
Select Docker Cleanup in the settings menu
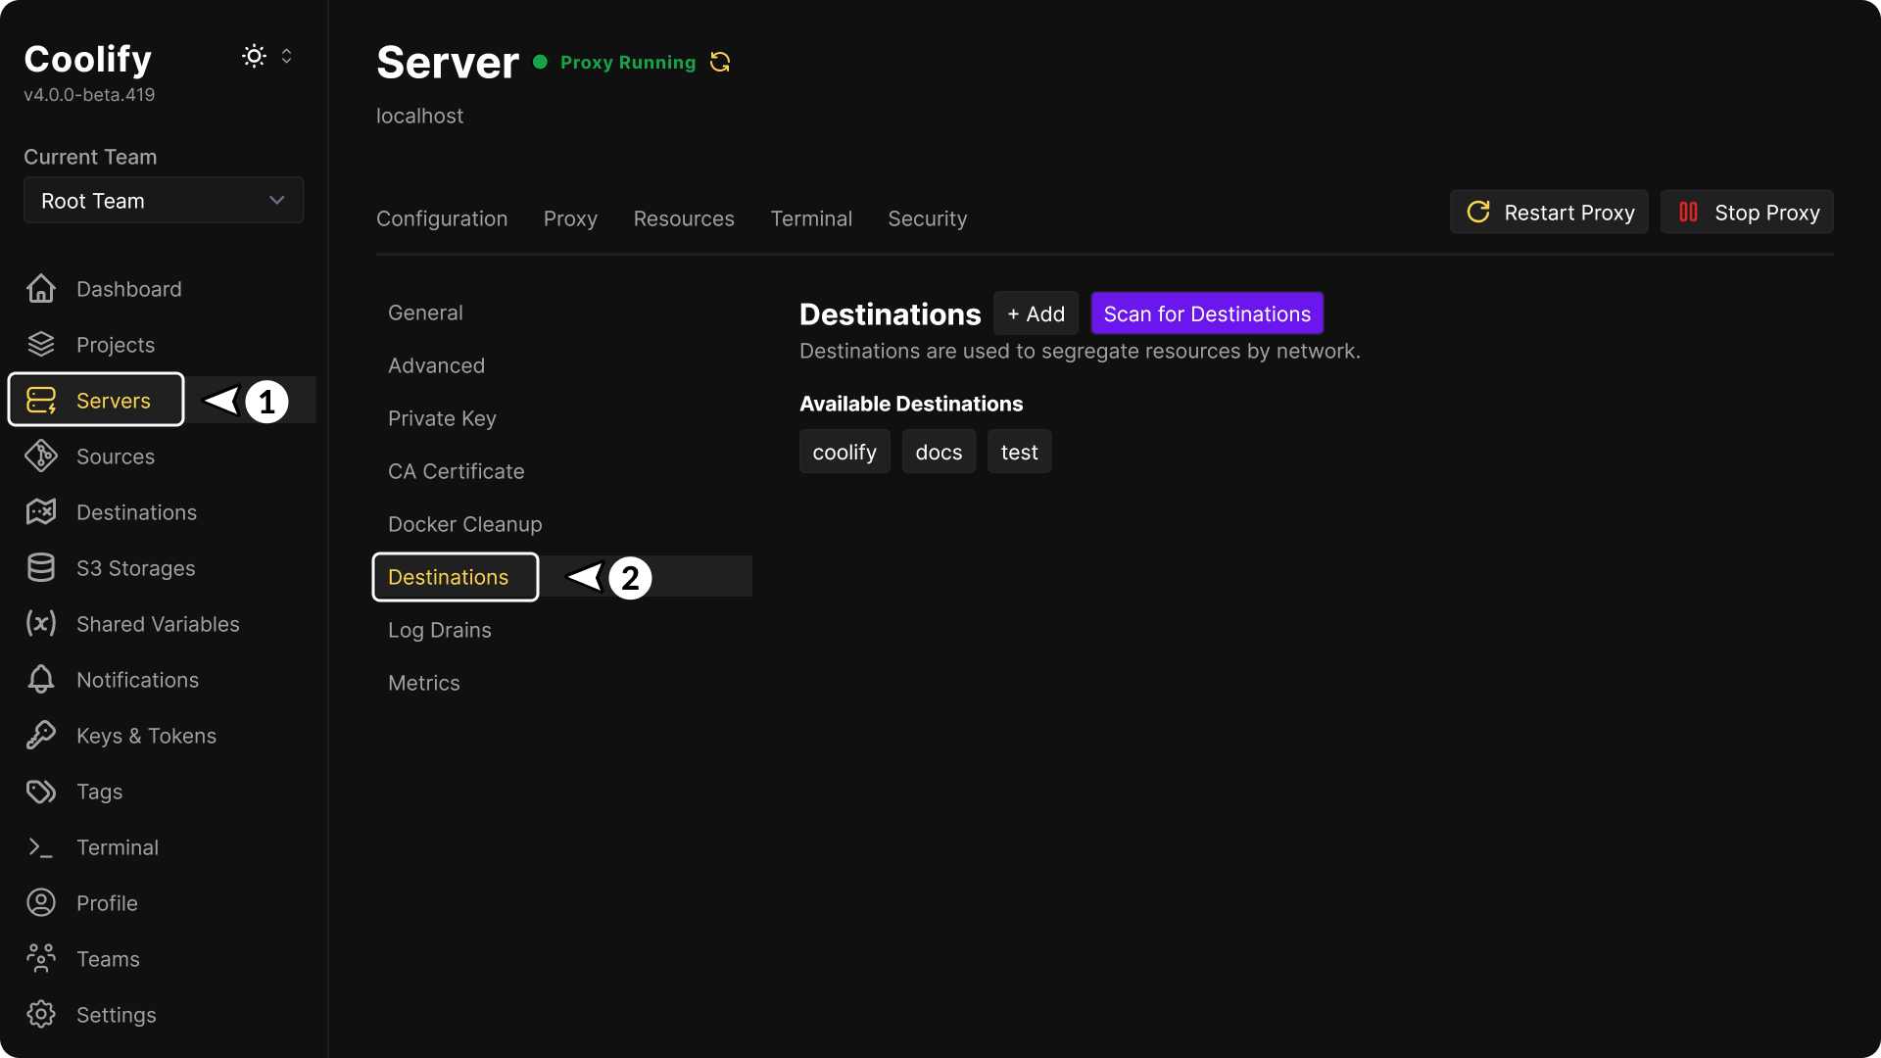464,524
